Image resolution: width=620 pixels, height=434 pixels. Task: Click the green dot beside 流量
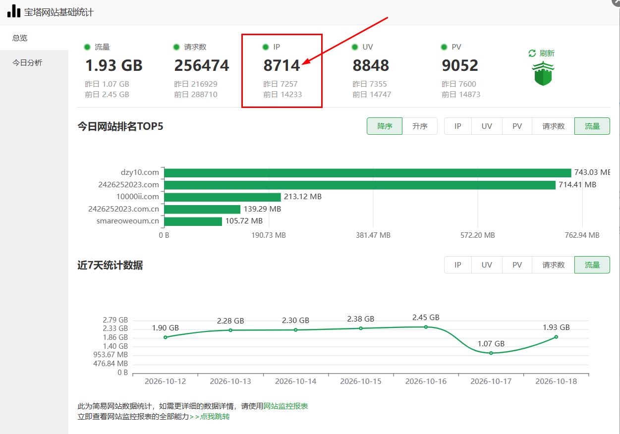click(x=87, y=47)
